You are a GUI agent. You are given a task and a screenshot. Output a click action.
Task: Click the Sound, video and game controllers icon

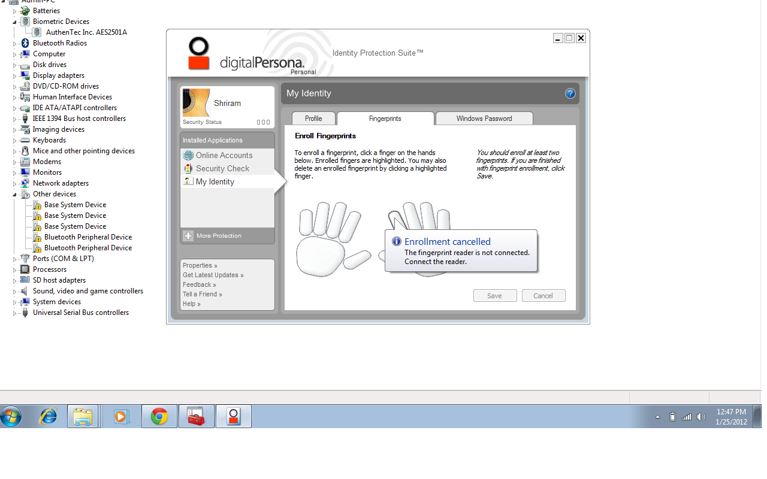25,291
